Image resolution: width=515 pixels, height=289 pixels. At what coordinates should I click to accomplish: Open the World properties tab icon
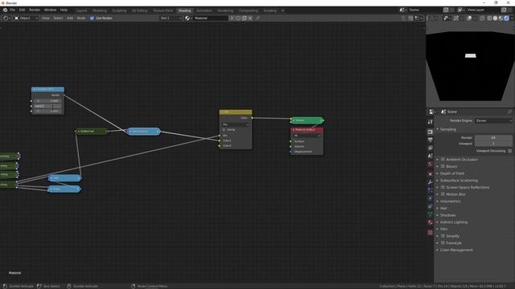click(431, 164)
